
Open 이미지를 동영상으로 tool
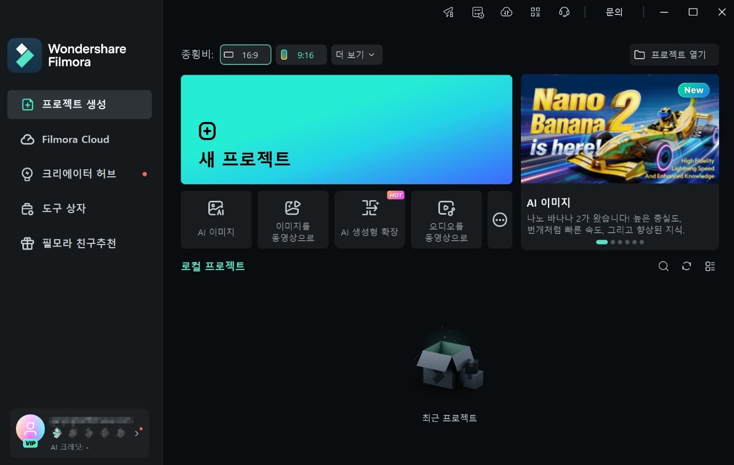pos(293,219)
